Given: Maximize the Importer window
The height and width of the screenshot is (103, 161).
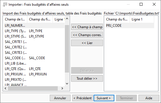Looking at the screenshot, I should (141, 4).
